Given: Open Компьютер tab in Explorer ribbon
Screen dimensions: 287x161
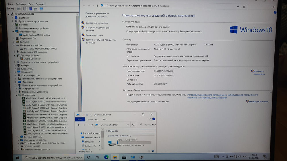Looking at the screenshot, I should pos(93,120).
